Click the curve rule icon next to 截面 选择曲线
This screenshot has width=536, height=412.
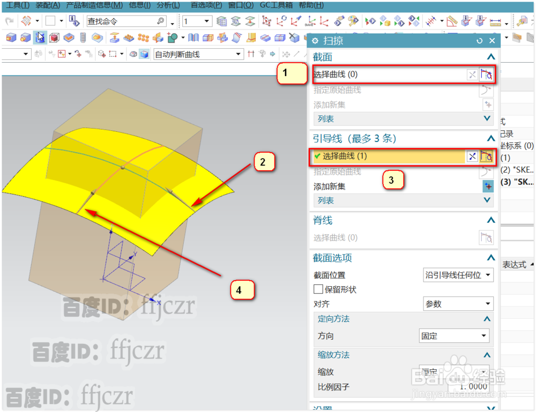(x=487, y=74)
